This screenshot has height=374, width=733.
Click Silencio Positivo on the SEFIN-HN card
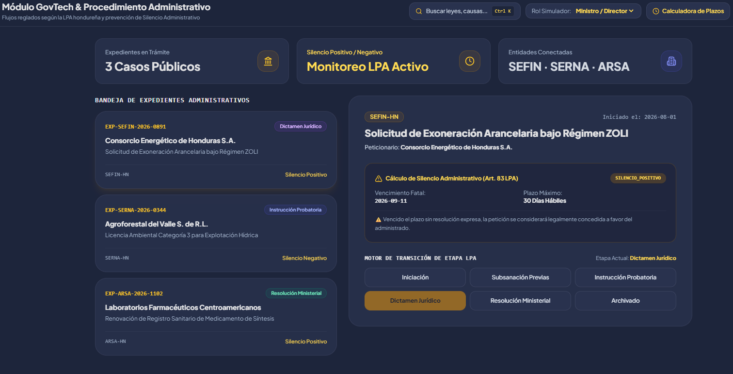[x=306, y=175]
